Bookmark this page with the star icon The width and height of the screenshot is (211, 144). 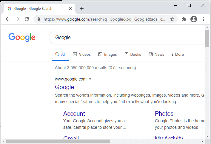click(172, 19)
